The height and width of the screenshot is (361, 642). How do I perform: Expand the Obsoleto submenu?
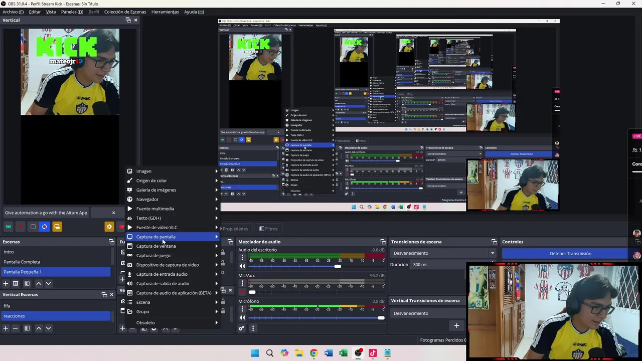pos(172,322)
